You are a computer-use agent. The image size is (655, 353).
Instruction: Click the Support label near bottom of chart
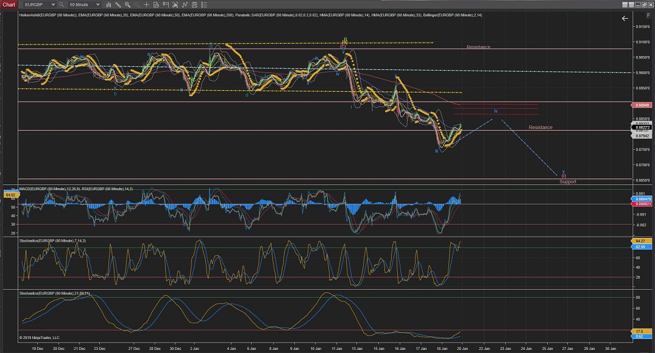coord(567,181)
